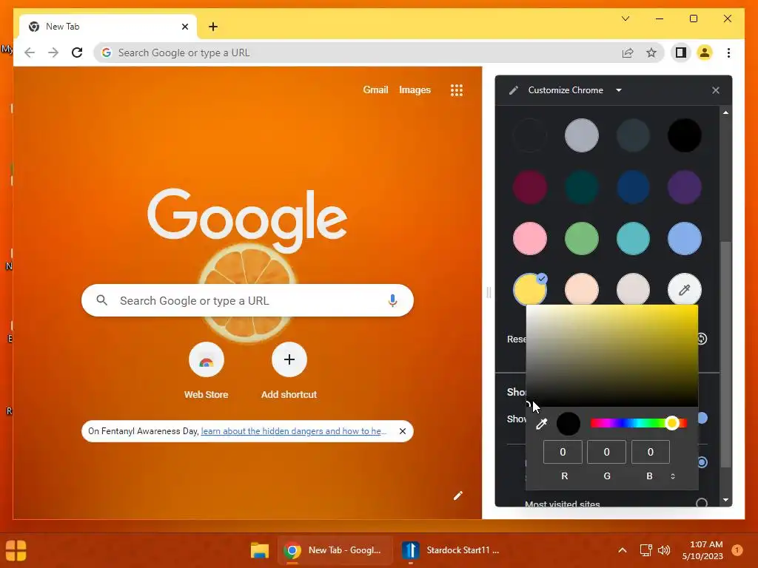Click the custom color eyedropper swatch
The image size is (758, 568).
click(x=685, y=289)
